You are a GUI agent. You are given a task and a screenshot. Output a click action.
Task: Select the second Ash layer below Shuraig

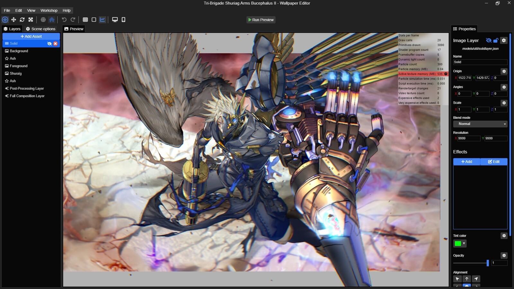click(31, 81)
